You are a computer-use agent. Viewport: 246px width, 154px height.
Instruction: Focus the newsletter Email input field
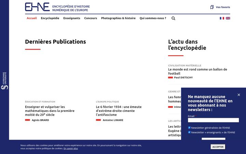tap(213, 120)
